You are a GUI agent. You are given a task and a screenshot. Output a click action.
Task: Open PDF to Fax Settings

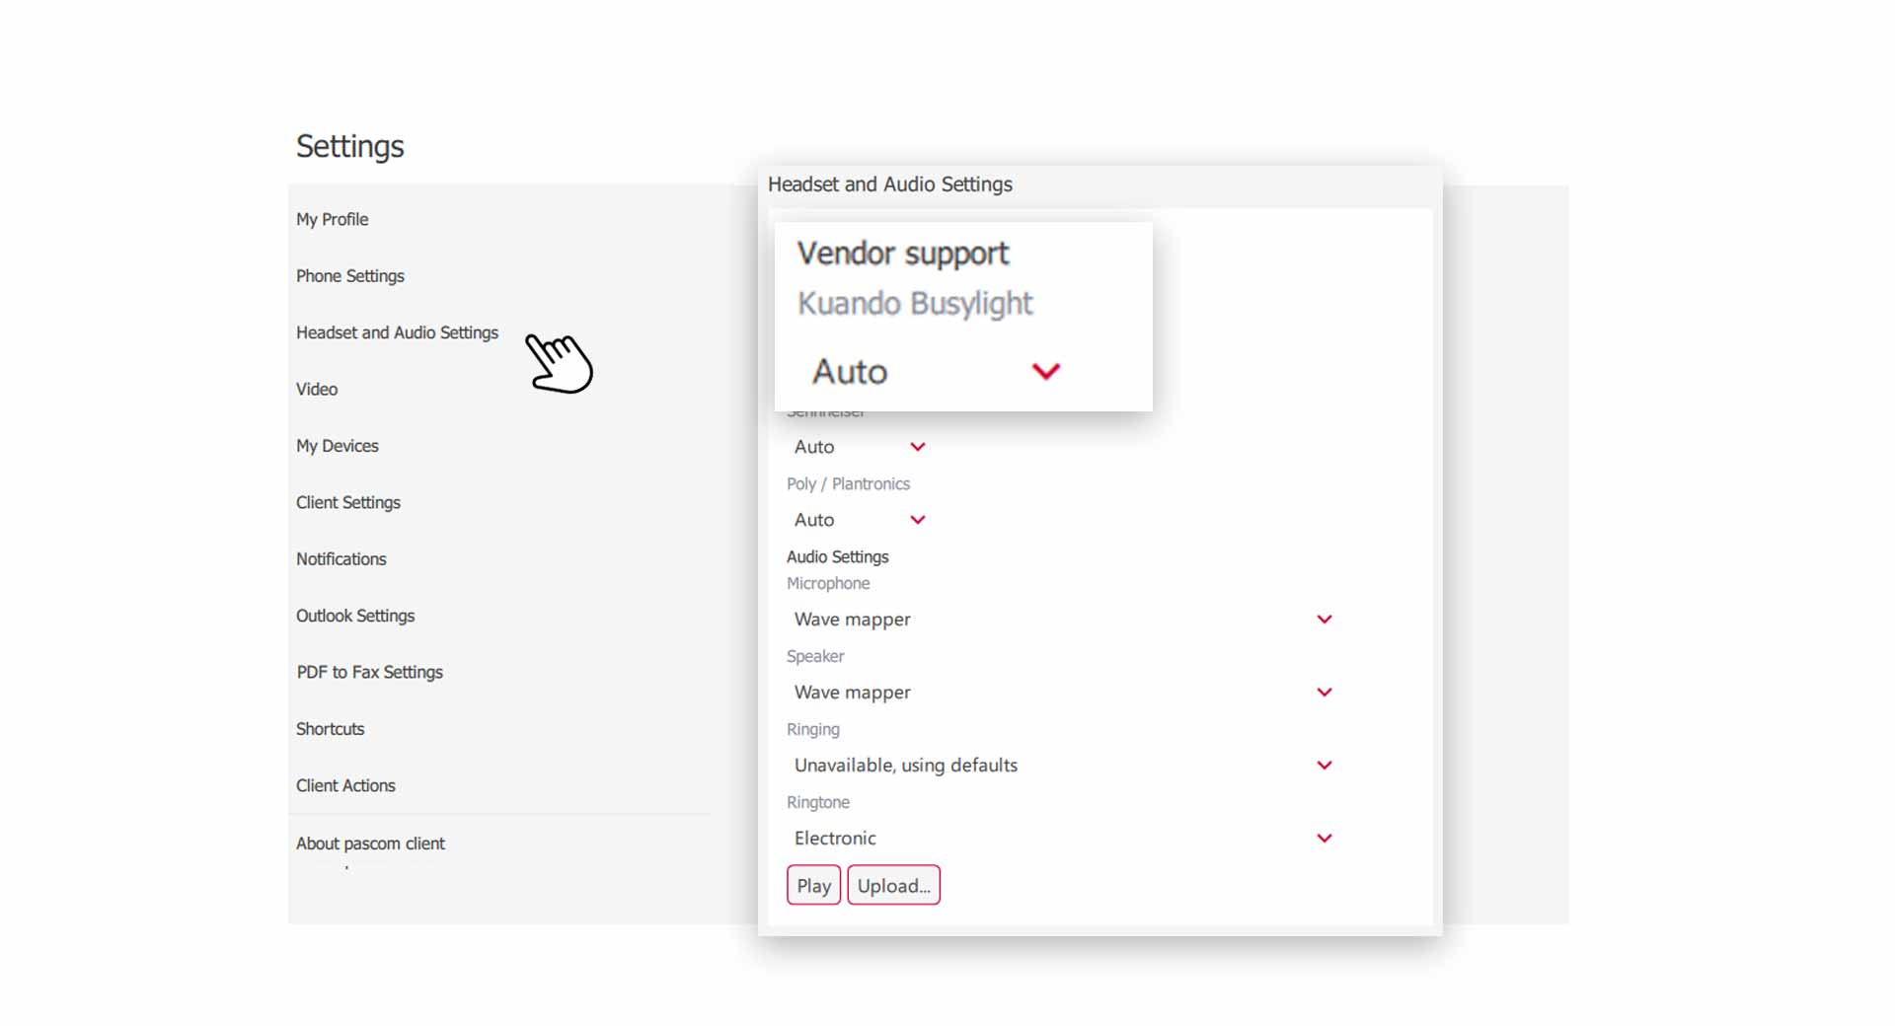(369, 672)
